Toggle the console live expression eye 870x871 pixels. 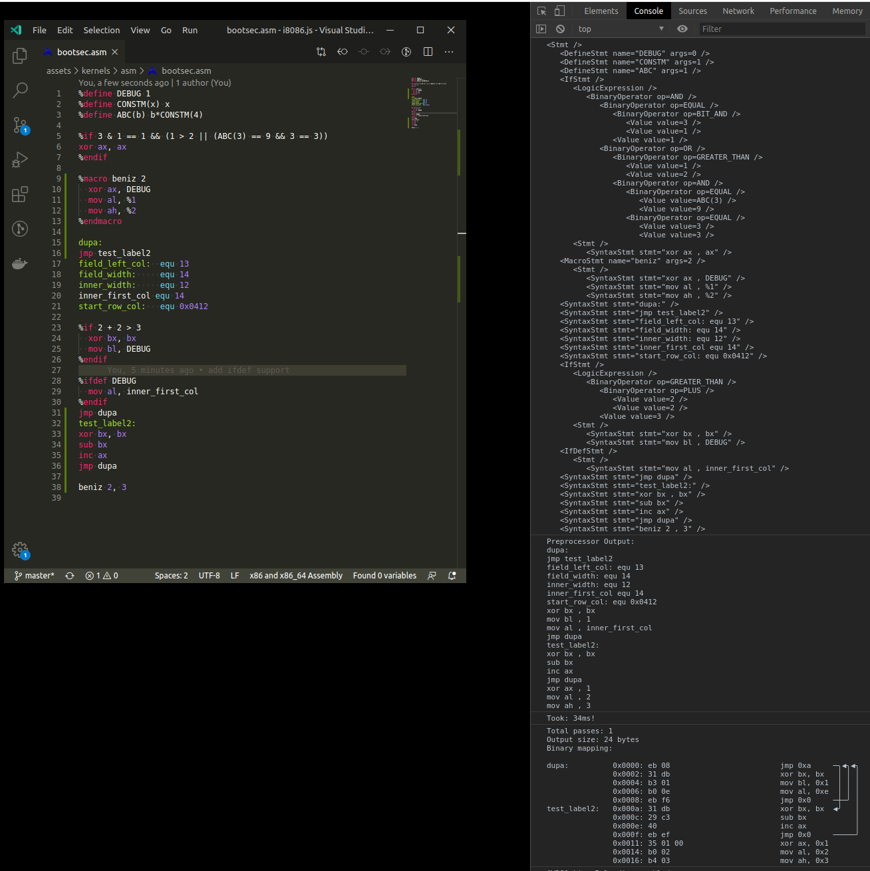(x=682, y=29)
